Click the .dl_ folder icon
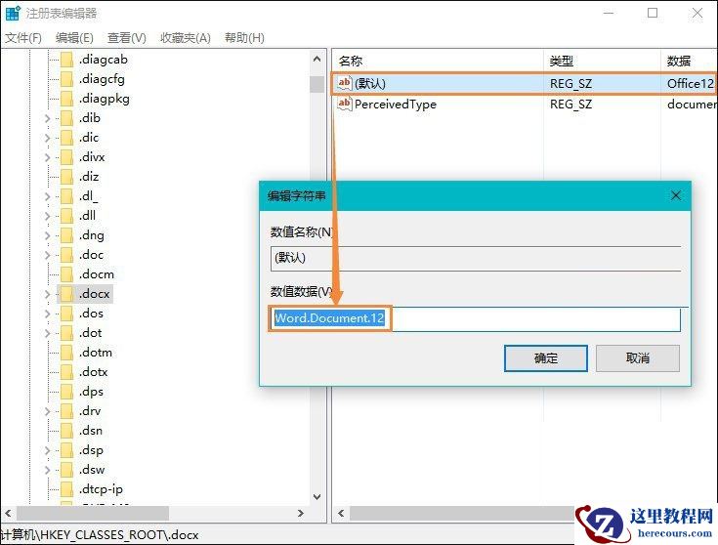The image size is (718, 545). tap(66, 196)
